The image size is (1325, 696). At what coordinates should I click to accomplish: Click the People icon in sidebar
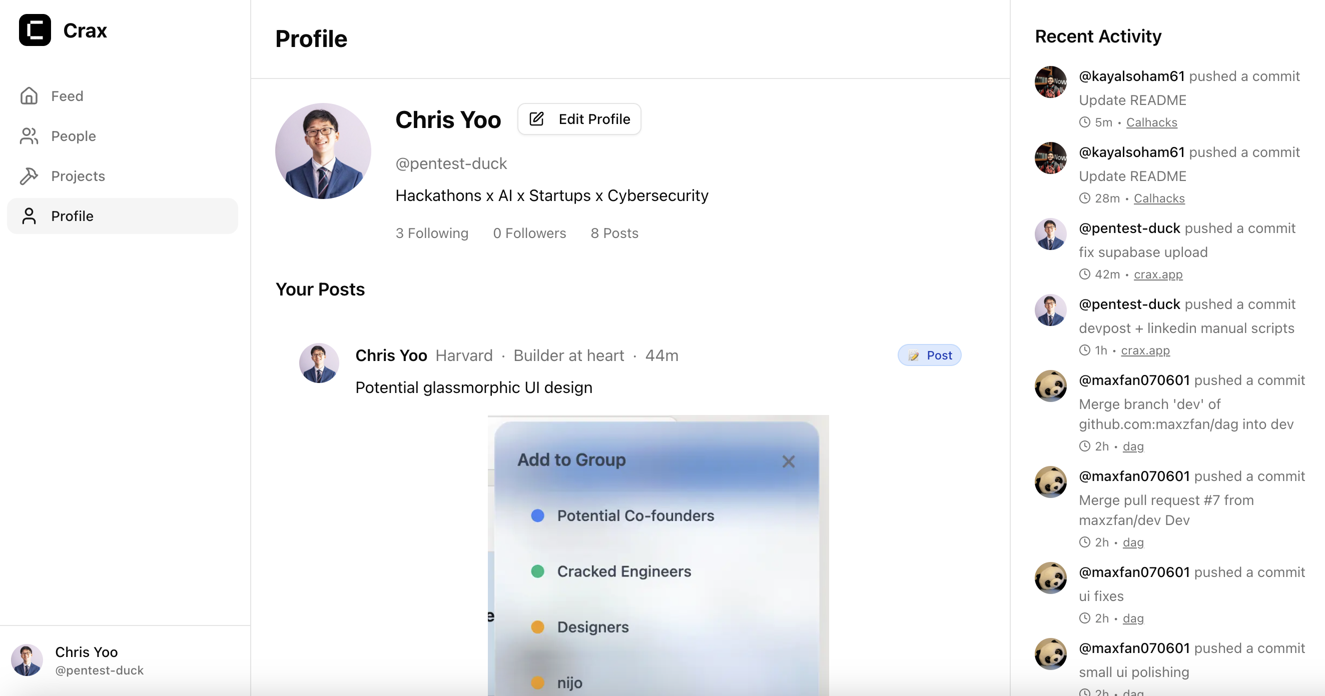click(29, 136)
